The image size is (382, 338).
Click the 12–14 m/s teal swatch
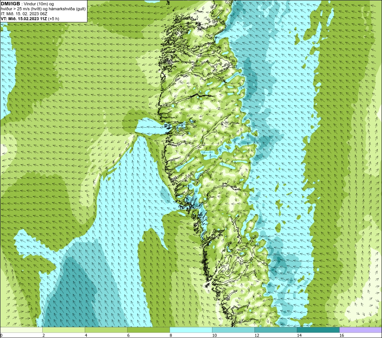coord(276,330)
